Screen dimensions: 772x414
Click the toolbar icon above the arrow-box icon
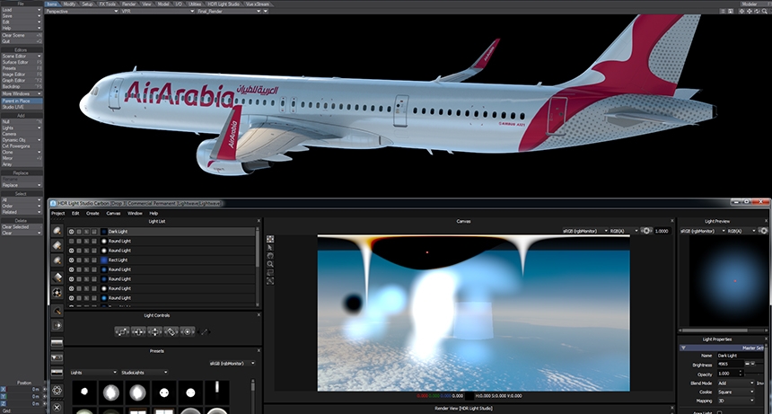point(57,311)
